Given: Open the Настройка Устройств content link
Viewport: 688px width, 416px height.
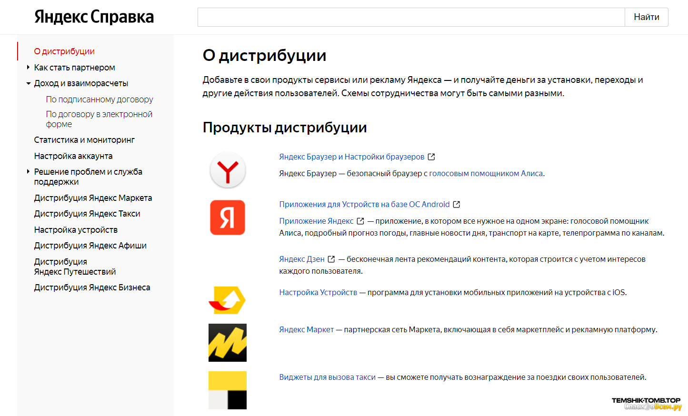Looking at the screenshot, I should tap(318, 292).
